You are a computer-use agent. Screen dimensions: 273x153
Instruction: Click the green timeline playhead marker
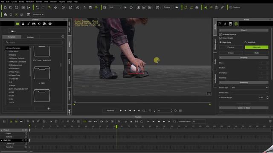pos(116,127)
